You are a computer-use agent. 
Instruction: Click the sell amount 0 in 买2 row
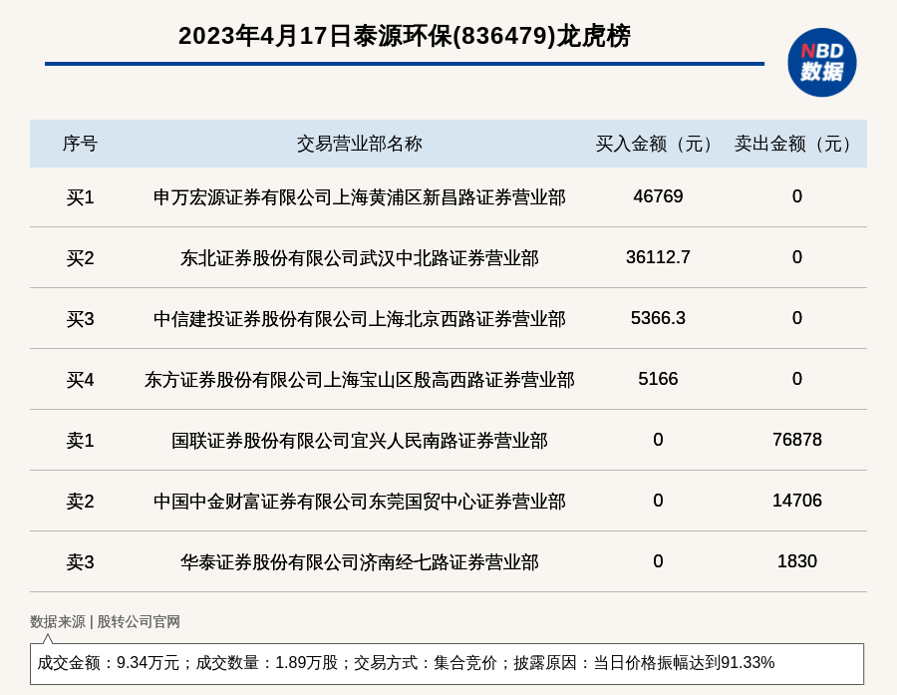tap(797, 257)
